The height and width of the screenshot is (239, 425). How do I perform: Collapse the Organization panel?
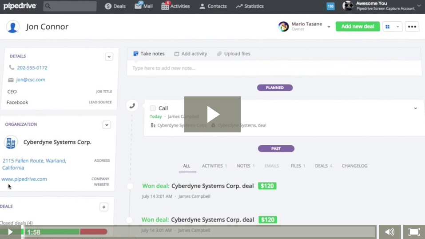[107, 125]
